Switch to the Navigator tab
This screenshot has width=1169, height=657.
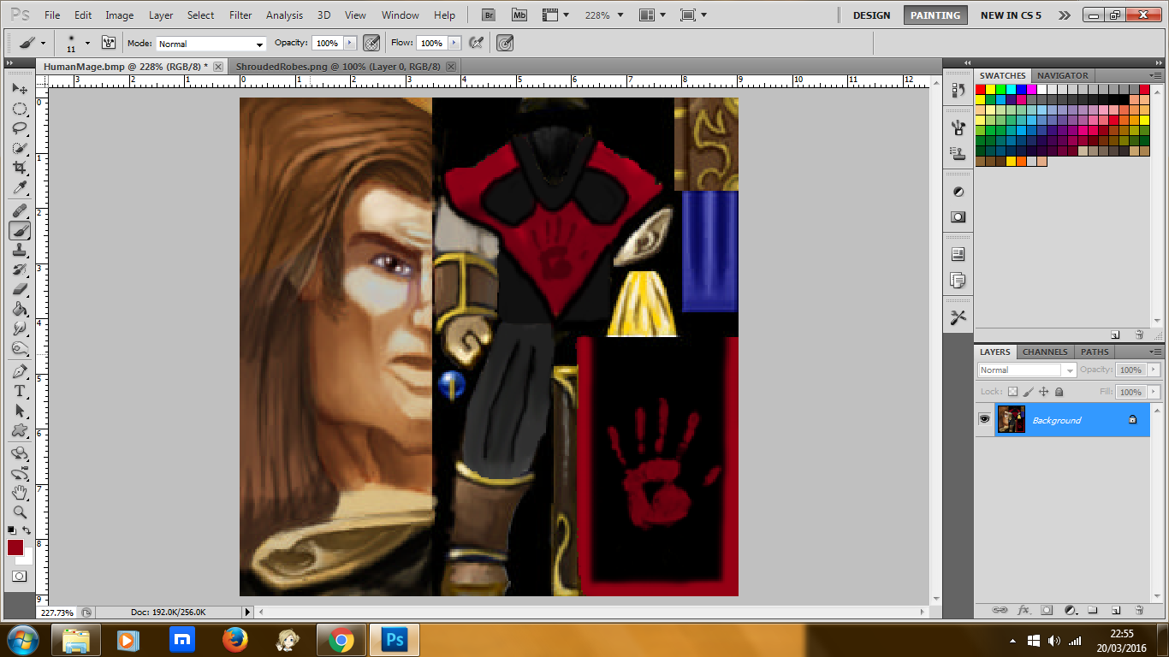(x=1063, y=75)
